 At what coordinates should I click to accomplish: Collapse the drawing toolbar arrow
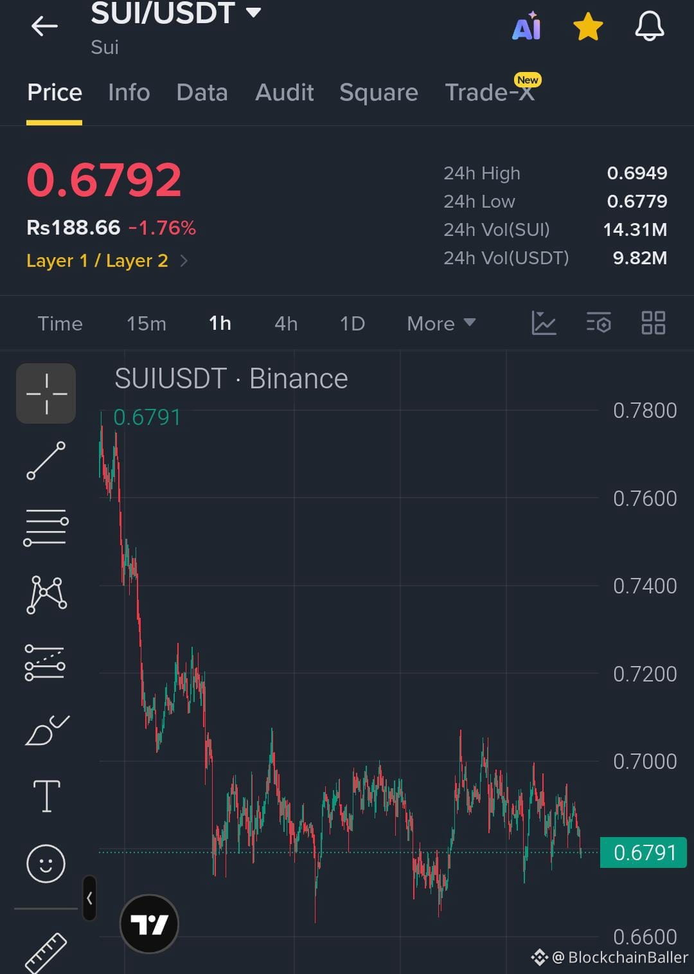tap(89, 898)
